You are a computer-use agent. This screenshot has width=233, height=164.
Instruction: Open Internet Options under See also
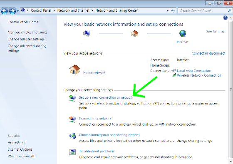tap(20, 149)
